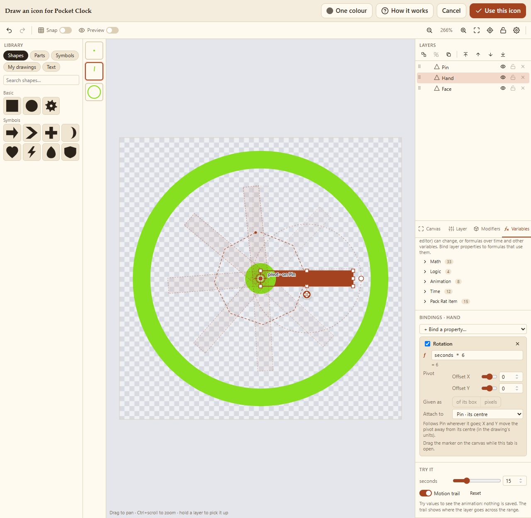Image resolution: width=531 pixels, height=518 pixels.
Task: Add the lightning bolt symbol shape
Action: coord(32,152)
